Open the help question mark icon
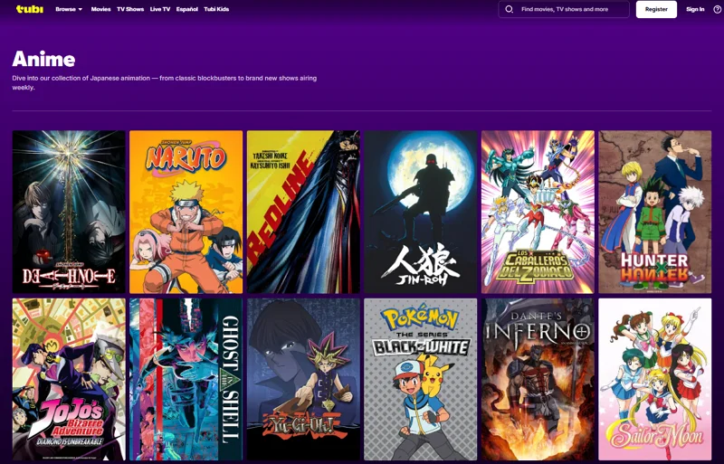The image size is (724, 464). point(716,9)
